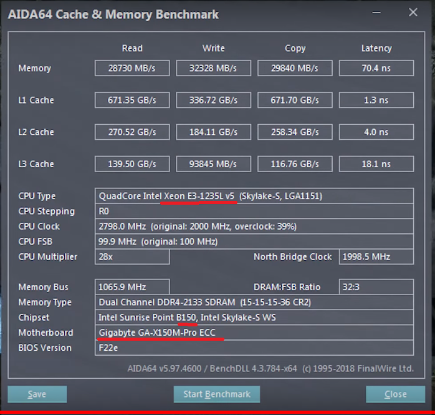Screen dimensions: 435x415
Task: Click the Read column header
Action: point(132,48)
